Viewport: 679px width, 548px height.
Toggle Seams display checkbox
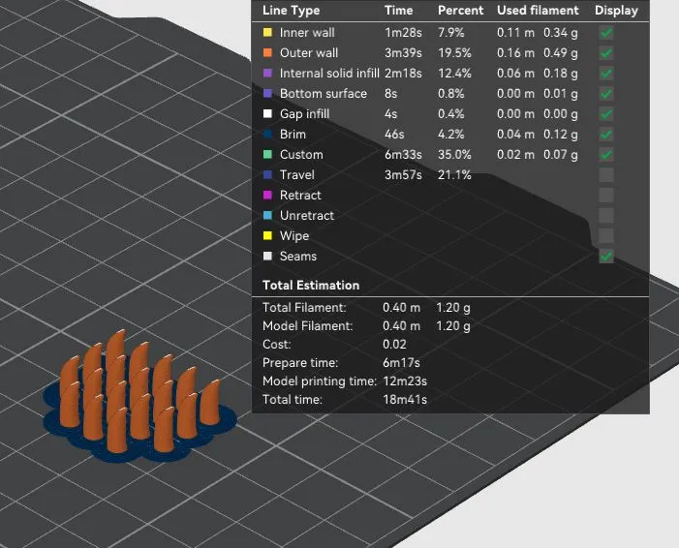pos(606,257)
